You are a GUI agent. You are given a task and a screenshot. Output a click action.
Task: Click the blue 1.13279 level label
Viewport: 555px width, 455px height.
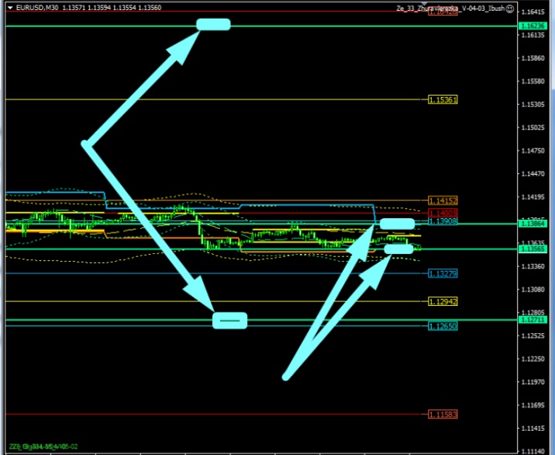click(443, 273)
